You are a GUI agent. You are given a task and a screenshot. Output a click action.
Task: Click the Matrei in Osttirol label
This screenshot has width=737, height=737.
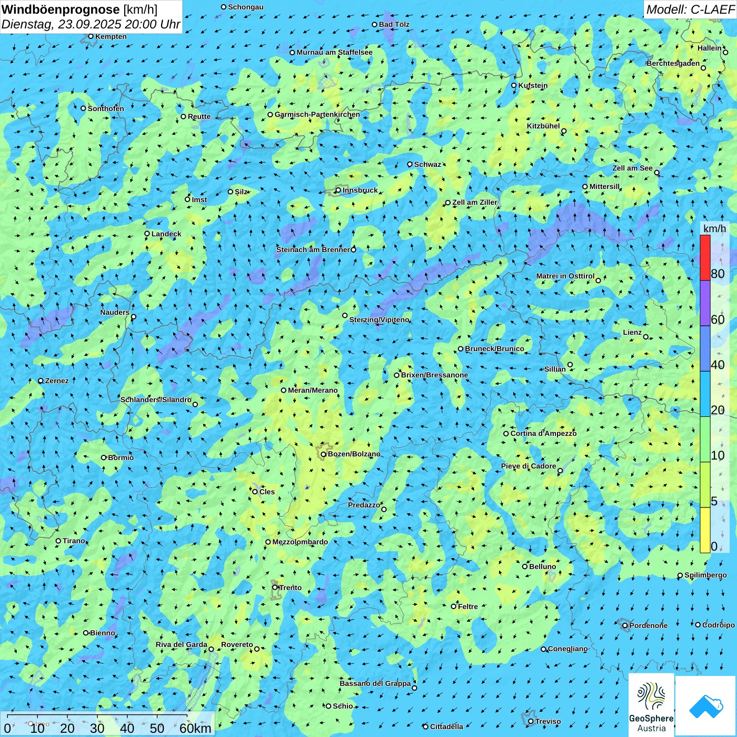[565, 276]
